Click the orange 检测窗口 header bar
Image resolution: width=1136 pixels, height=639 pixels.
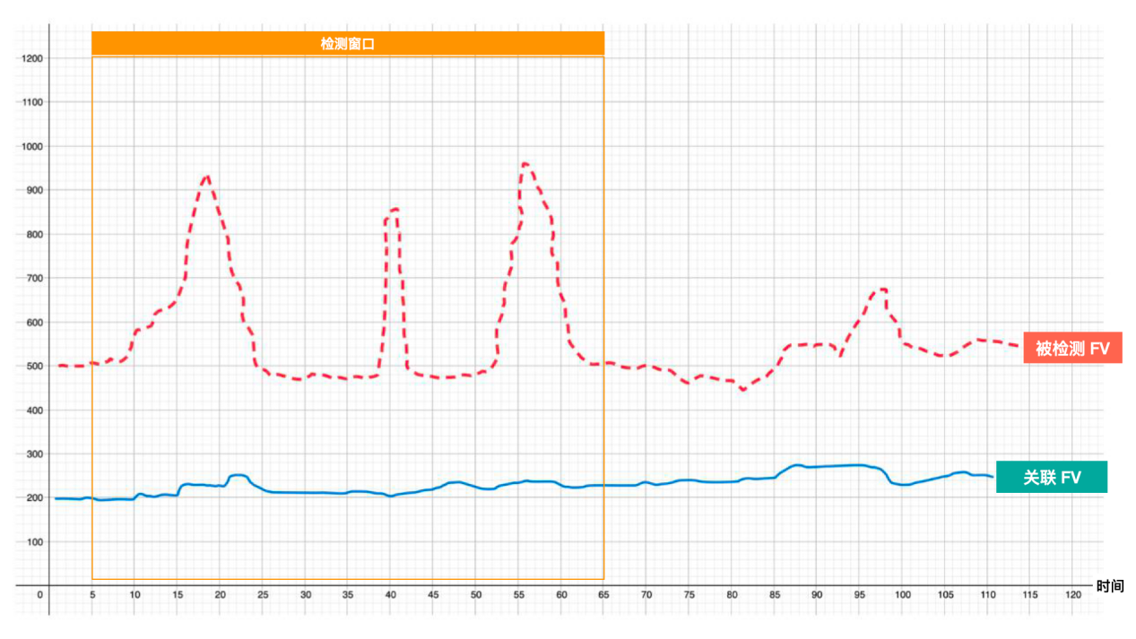(347, 43)
